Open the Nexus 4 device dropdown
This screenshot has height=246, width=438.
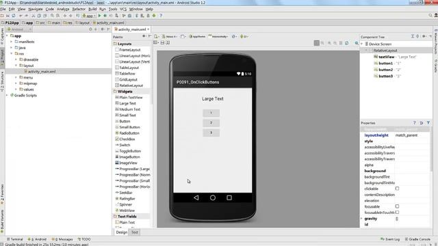(170, 36)
